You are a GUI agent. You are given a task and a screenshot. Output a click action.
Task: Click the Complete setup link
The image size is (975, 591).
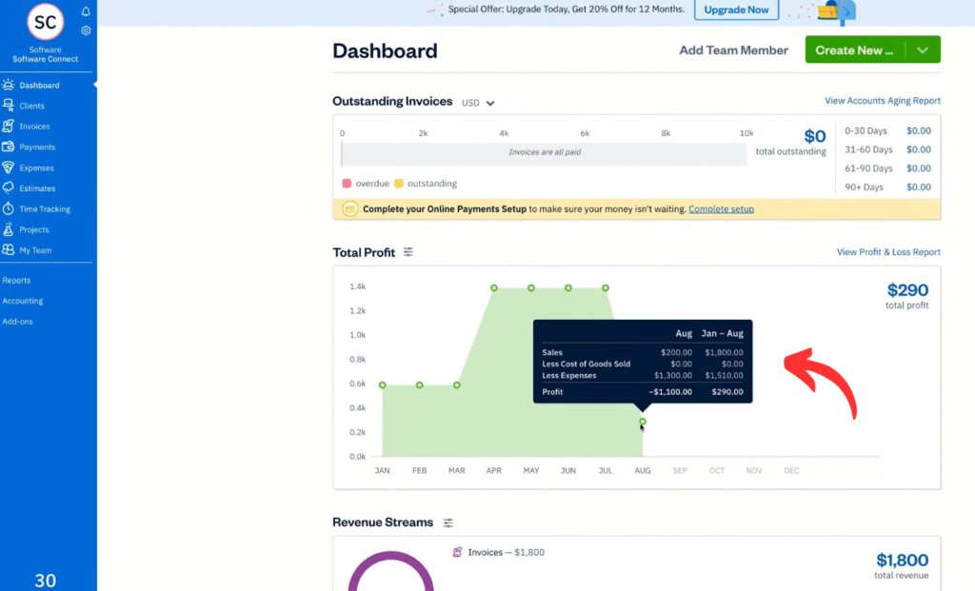[x=722, y=208]
